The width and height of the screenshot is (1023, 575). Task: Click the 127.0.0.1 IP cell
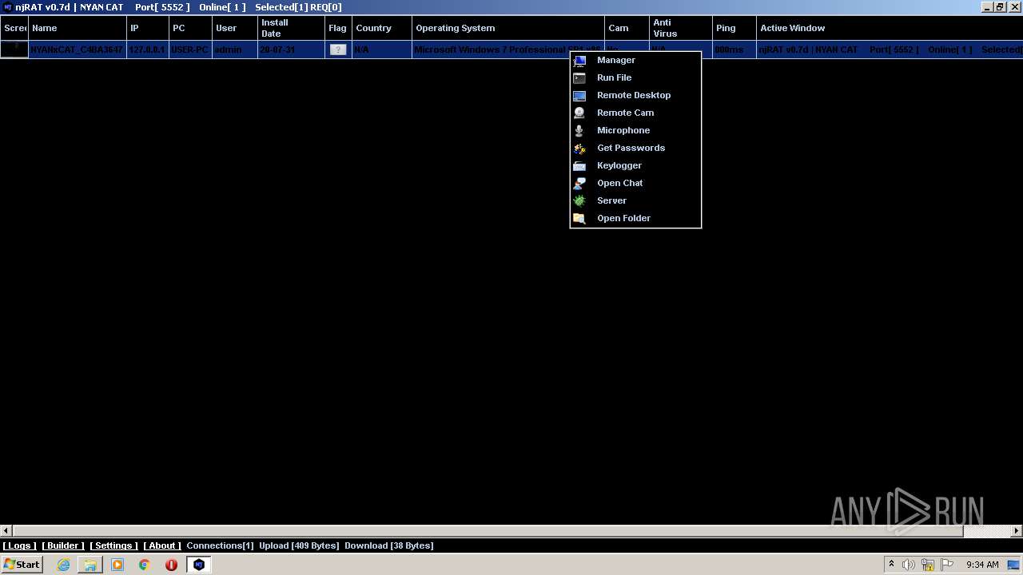(147, 50)
